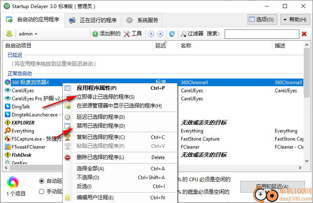Clear search with the red X icon
The height and width of the screenshot is (203, 313).
(x=304, y=34)
